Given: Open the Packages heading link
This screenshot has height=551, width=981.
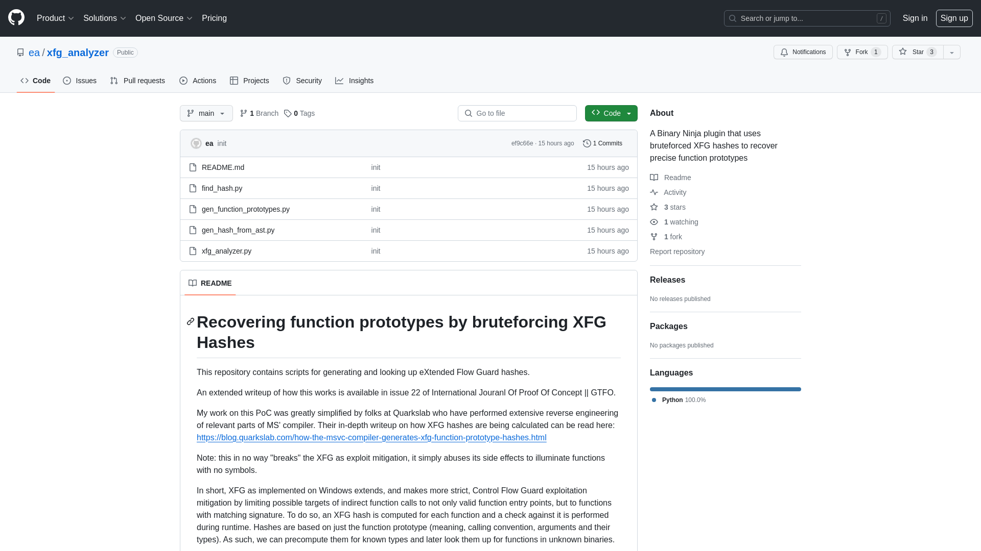Looking at the screenshot, I should tap(668, 327).
